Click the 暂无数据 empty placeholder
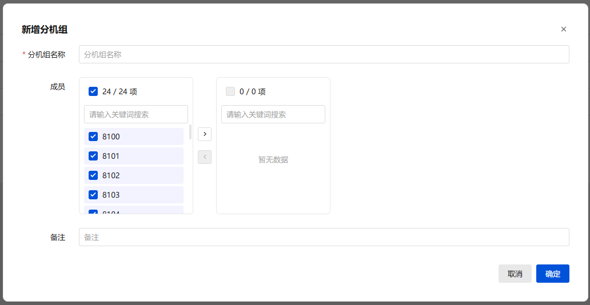This screenshot has height=305, width=590. coord(273,160)
